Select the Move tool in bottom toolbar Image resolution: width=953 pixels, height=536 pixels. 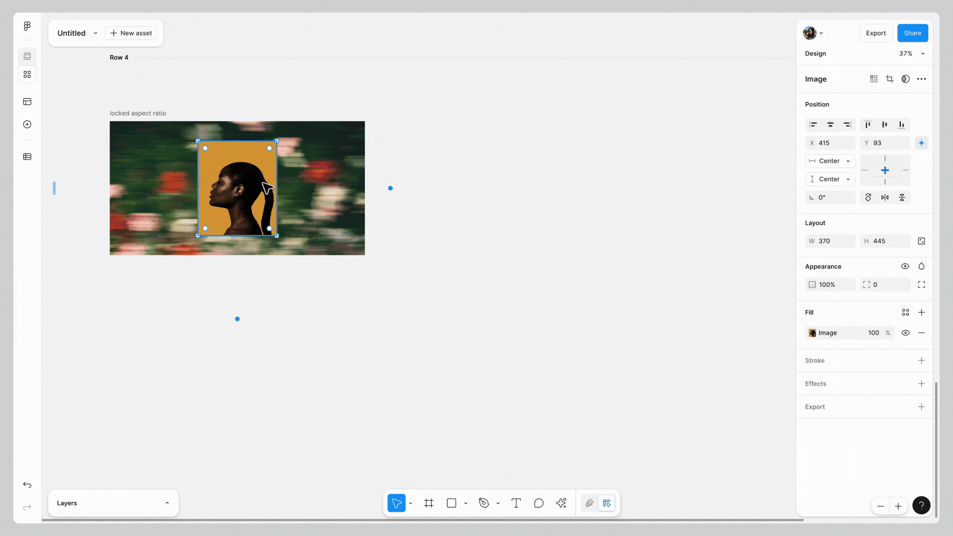(x=397, y=503)
